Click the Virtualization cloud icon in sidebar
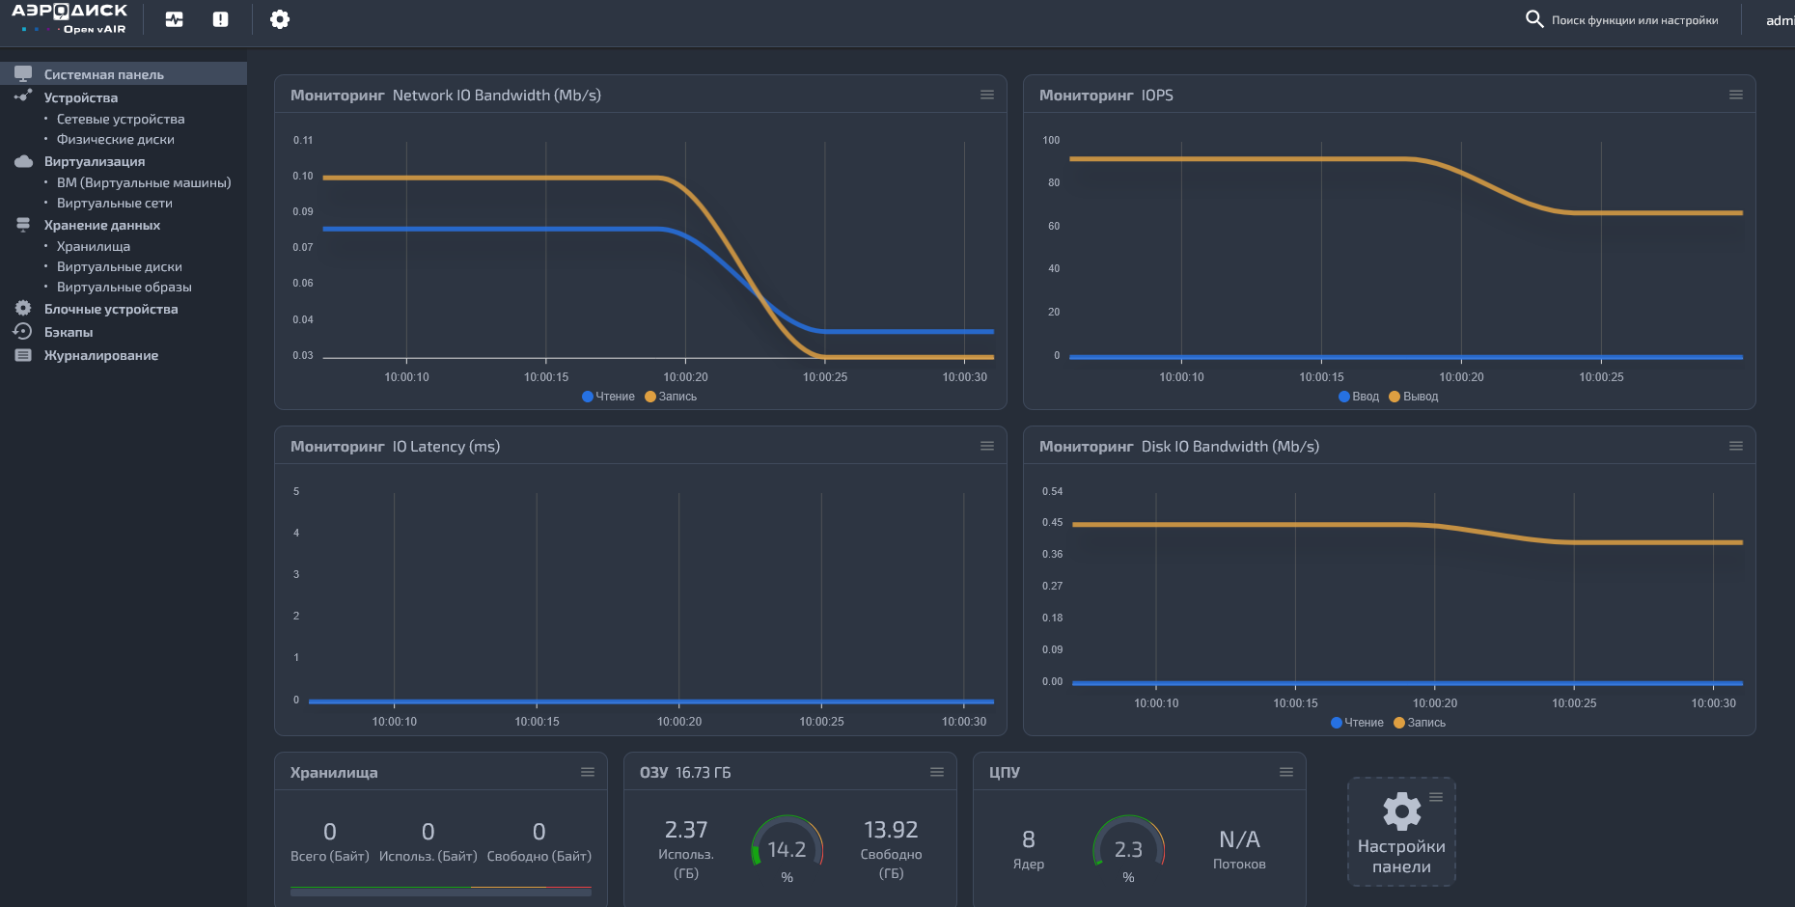This screenshot has height=907, width=1795. coord(23,161)
